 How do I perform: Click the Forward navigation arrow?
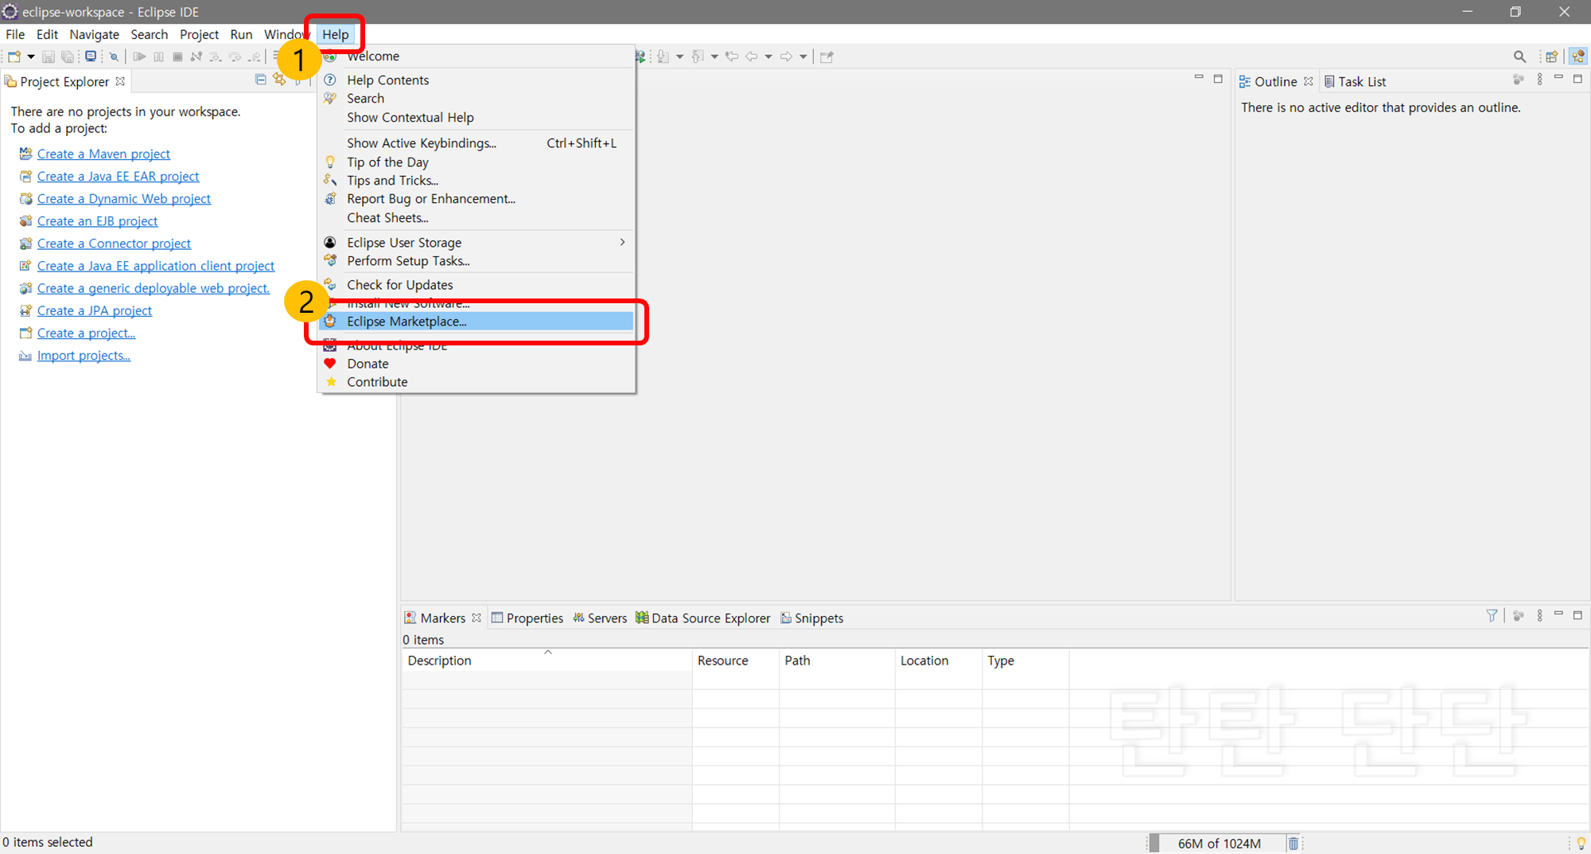click(x=786, y=57)
